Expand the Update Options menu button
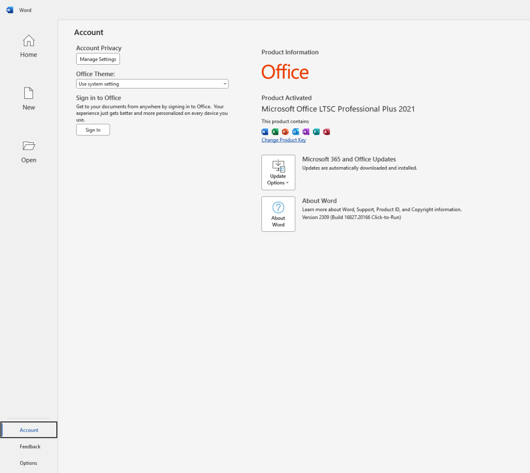Image resolution: width=530 pixels, height=473 pixels. coord(278,173)
